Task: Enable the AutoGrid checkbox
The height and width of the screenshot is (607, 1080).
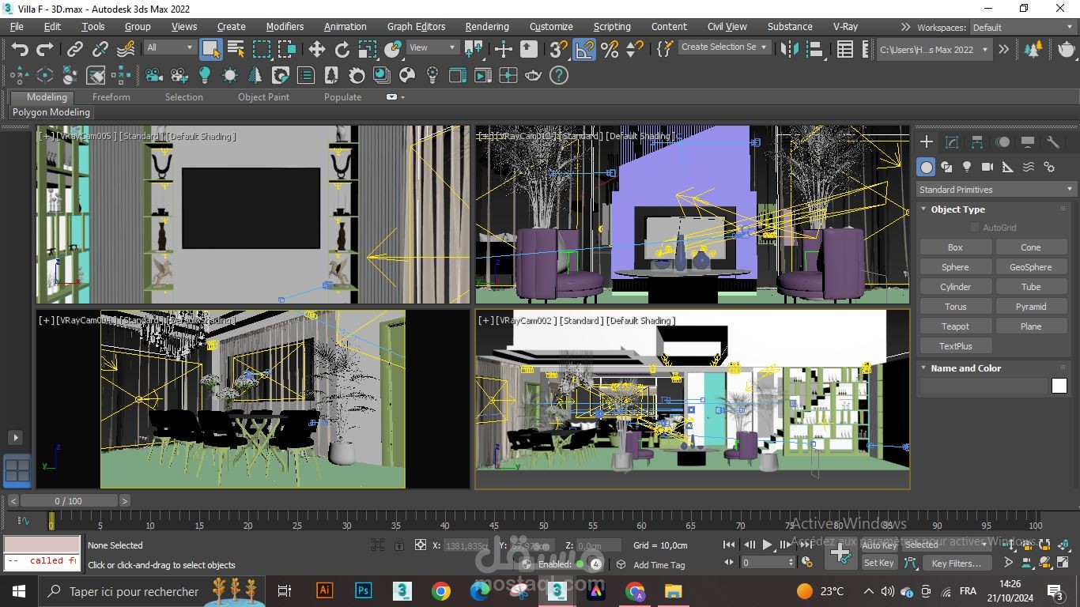Action: (x=975, y=228)
